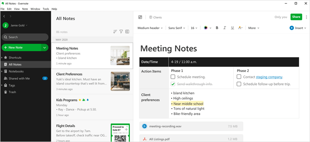Open the Note menu
The image size is (310, 142).
25,9
